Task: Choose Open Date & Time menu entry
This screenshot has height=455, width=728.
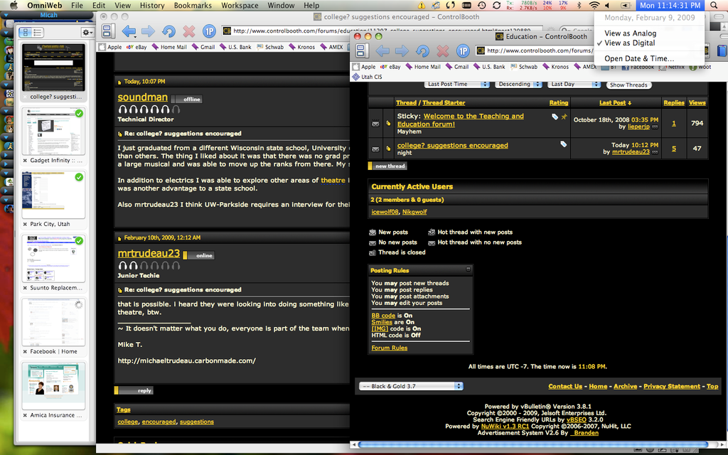Action: (x=639, y=58)
